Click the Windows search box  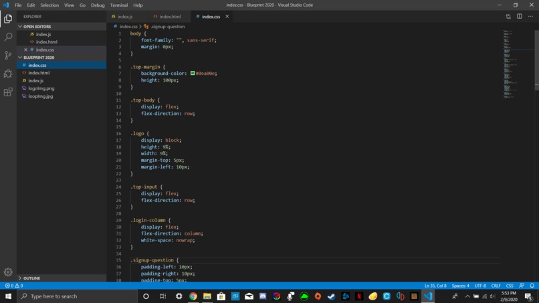(78, 296)
